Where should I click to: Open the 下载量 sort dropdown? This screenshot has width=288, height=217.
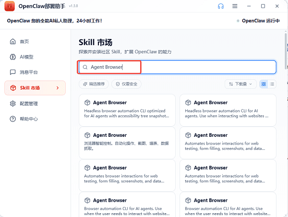240,84
